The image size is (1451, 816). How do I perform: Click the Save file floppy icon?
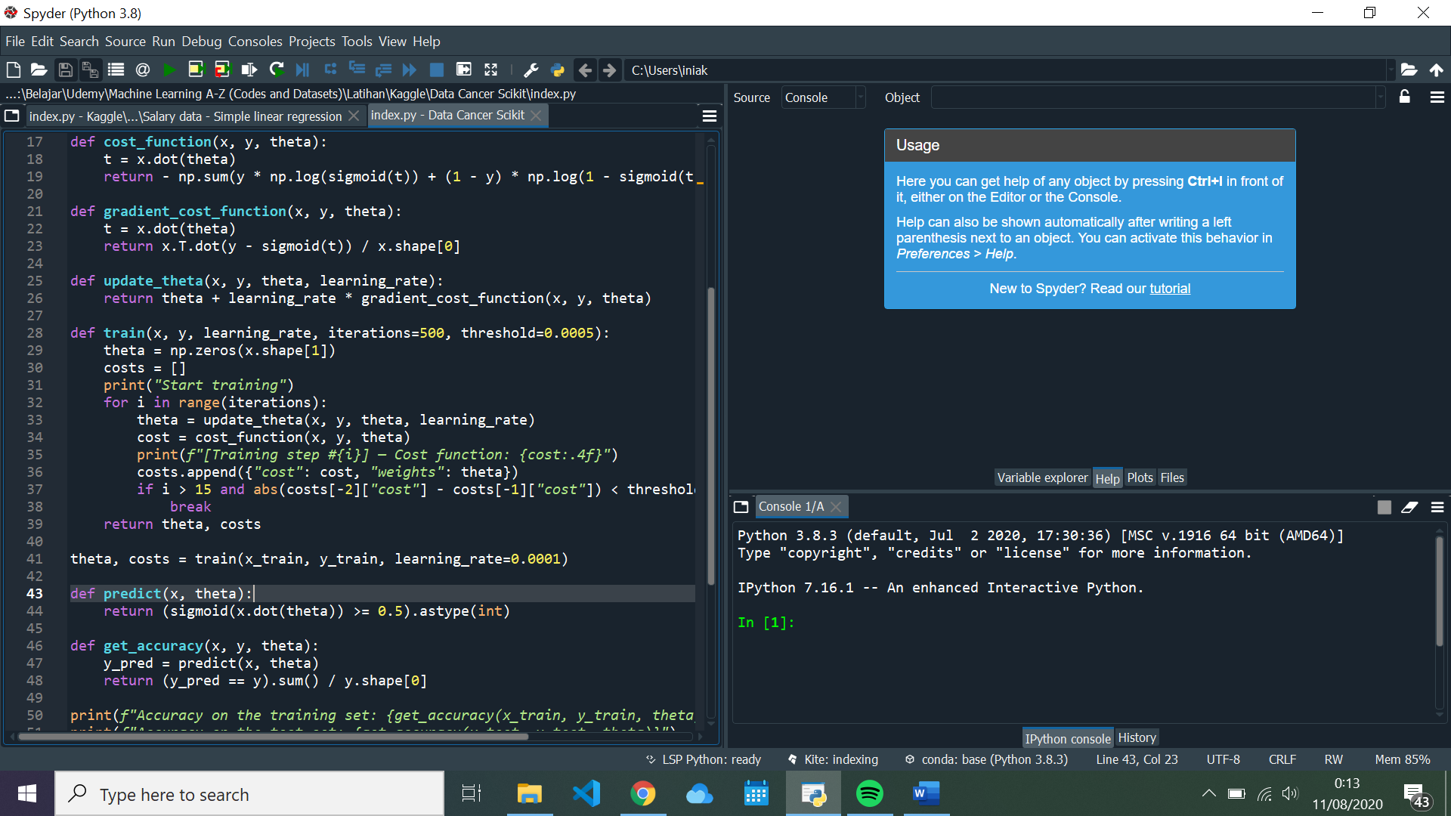[65, 70]
